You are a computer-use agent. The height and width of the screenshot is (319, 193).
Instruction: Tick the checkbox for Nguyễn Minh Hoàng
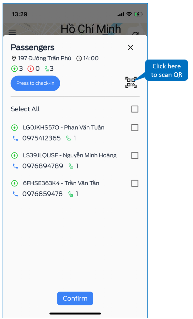tap(135, 156)
